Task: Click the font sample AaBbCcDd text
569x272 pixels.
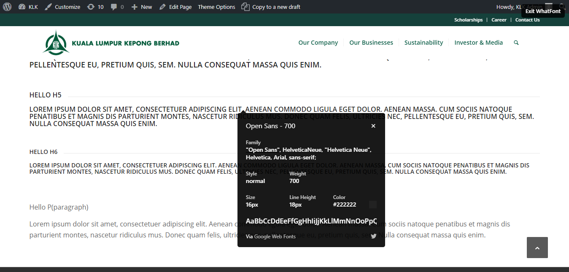Action: tap(311, 221)
